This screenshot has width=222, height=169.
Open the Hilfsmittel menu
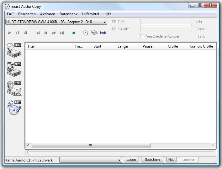(x=90, y=14)
